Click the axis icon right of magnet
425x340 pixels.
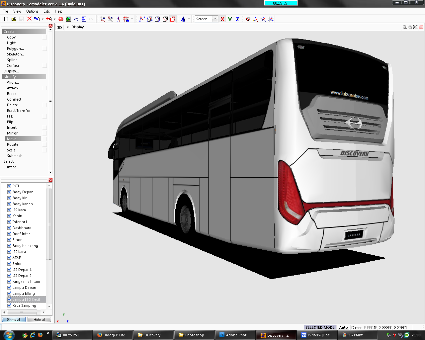pyautogui.click(x=255, y=19)
